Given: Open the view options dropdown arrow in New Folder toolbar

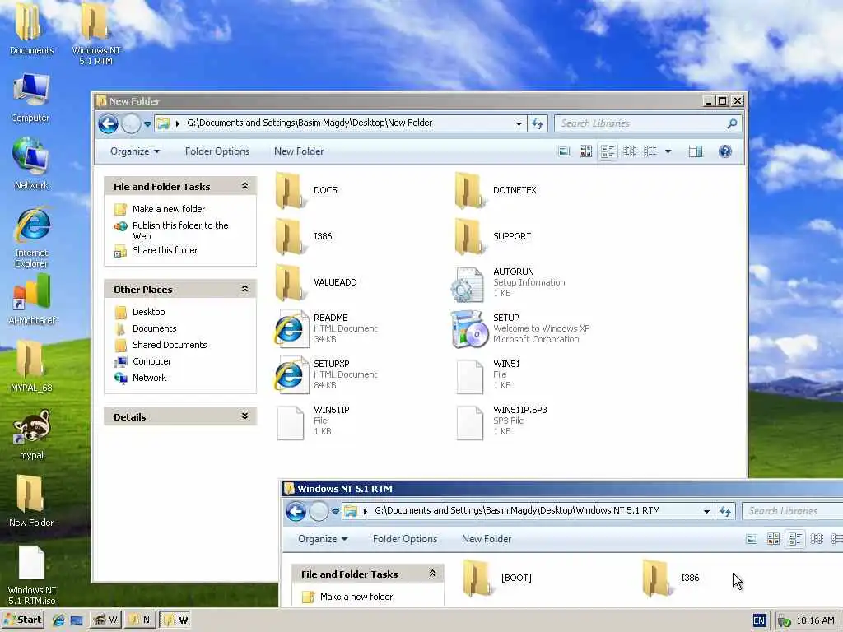Looking at the screenshot, I should point(668,151).
